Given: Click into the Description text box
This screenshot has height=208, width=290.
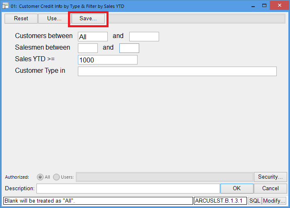Looking at the screenshot, I should coord(128,189).
